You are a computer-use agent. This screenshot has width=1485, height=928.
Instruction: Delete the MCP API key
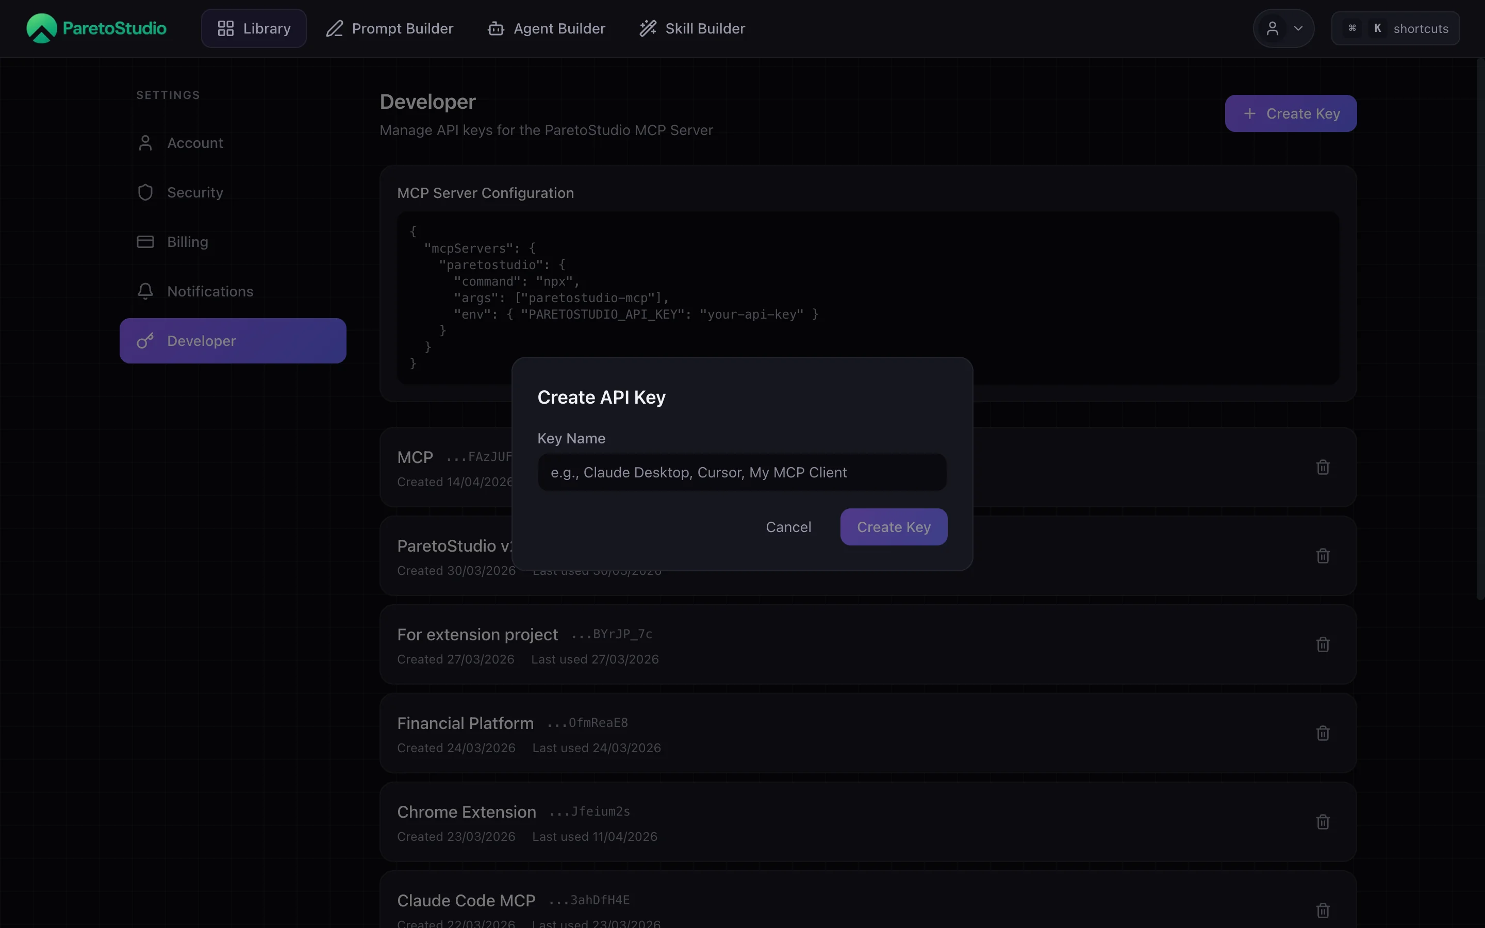pos(1323,467)
